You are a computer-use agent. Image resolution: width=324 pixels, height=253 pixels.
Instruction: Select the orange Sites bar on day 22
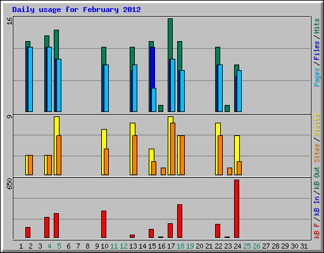tap(220, 155)
